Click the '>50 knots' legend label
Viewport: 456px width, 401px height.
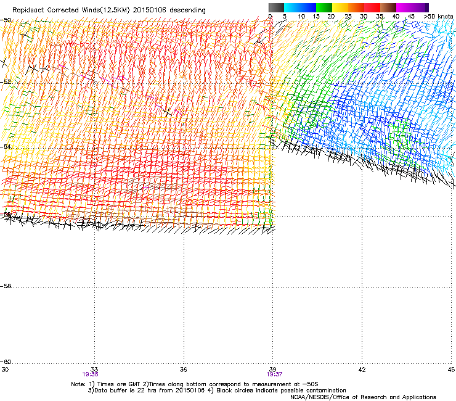438,17
